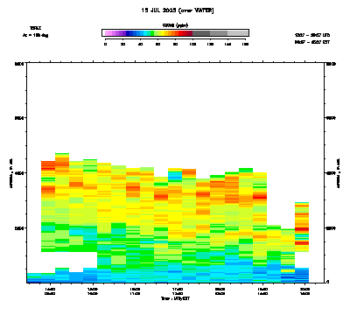This screenshot has height=315, width=350.
Task: Click the UTC/EDT time range text at upper right
Action: coord(312,38)
